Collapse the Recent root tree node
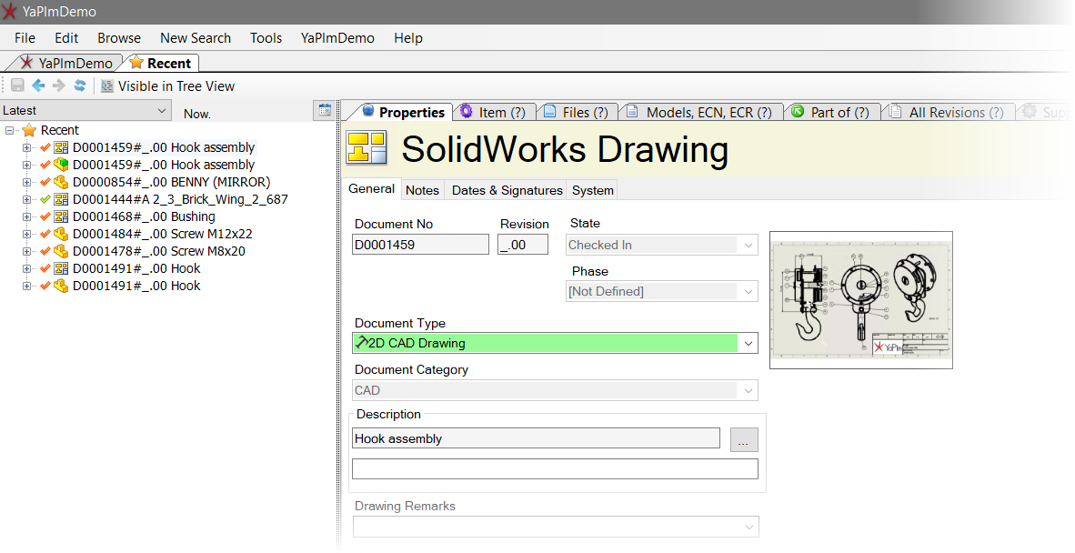This screenshot has width=1075, height=553. point(10,130)
